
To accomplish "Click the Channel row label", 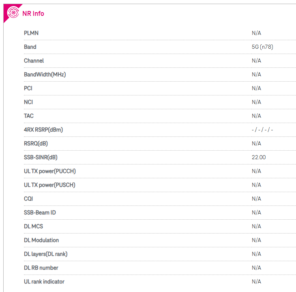I will [34, 61].
